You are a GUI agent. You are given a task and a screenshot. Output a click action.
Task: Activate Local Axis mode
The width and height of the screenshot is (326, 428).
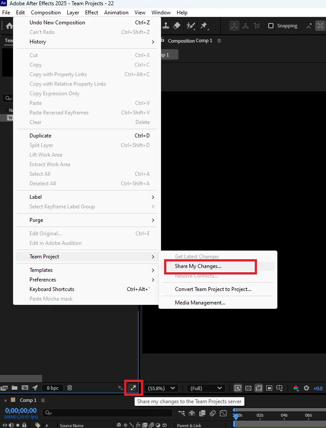pyautogui.click(x=234, y=26)
